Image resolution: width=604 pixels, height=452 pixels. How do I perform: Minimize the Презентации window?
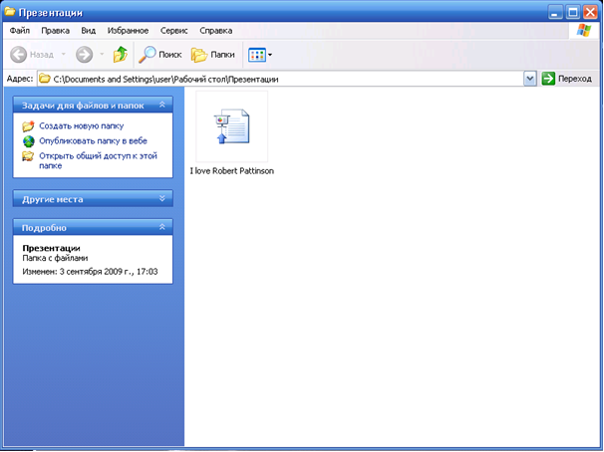tap(555, 13)
